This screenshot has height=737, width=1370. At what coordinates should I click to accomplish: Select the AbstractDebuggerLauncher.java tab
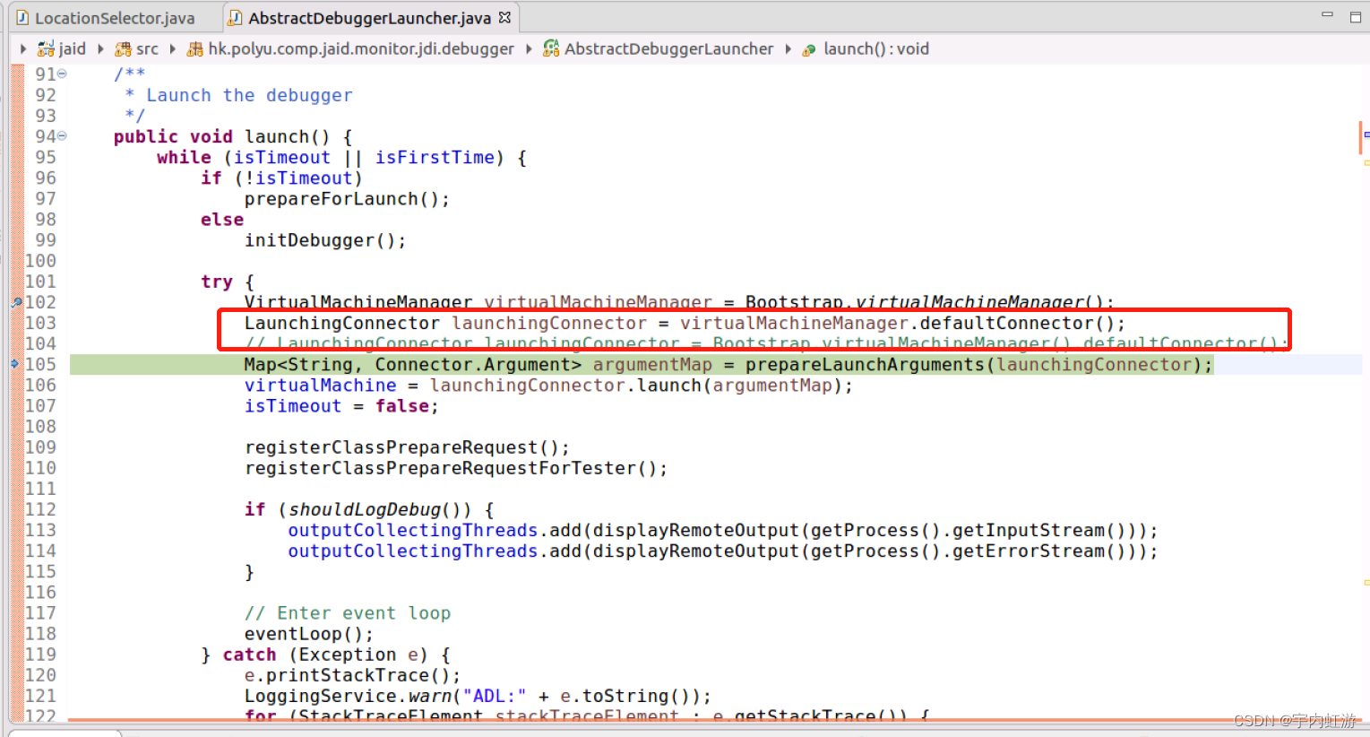[369, 18]
